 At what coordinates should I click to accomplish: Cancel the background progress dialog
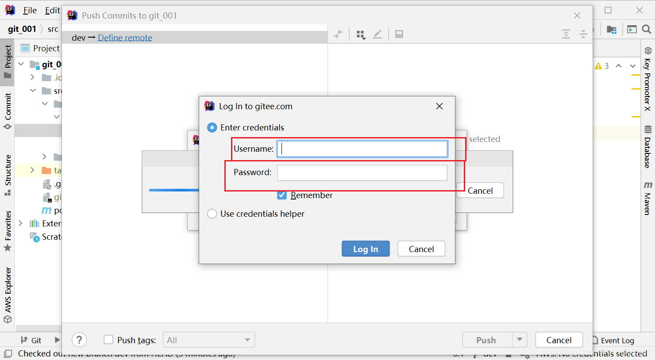[480, 191]
